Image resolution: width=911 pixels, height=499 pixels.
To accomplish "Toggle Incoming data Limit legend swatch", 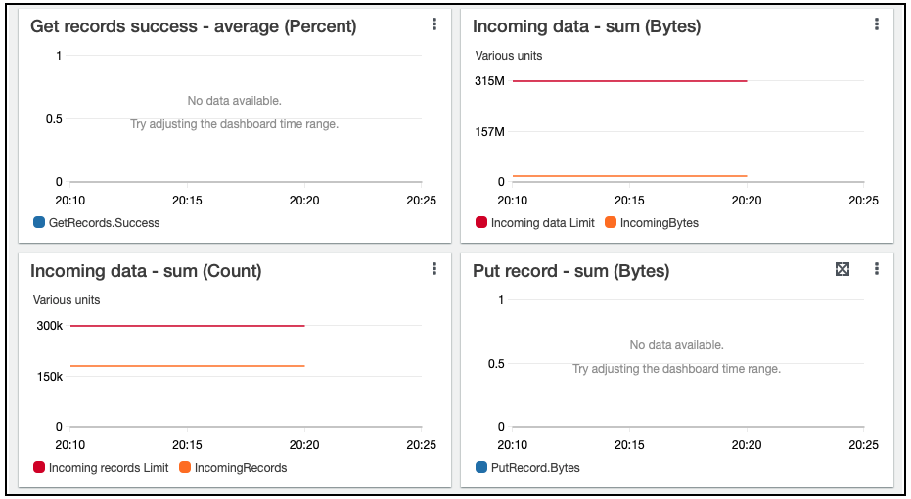I will click(x=480, y=223).
